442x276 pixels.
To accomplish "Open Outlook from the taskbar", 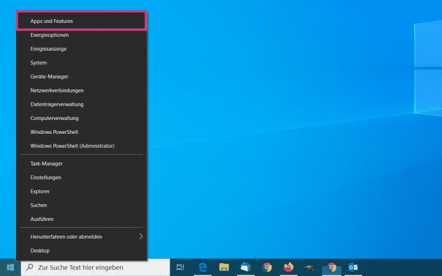I will point(353,268).
